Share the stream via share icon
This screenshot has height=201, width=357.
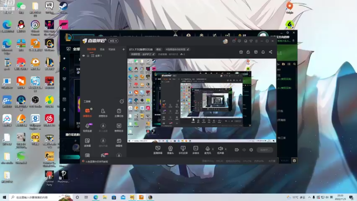(x=270, y=52)
